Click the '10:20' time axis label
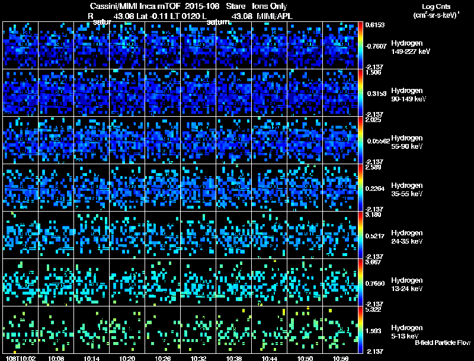This screenshot has height=361, width=474. 127,359
